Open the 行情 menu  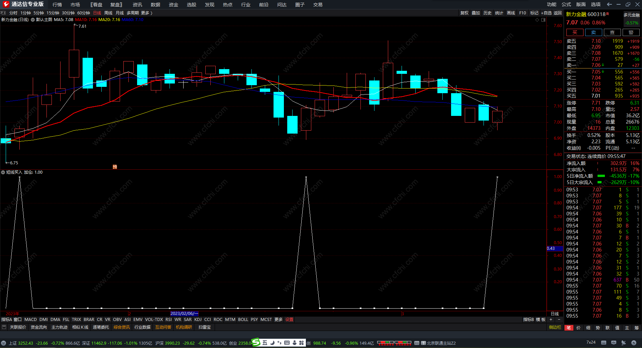click(x=57, y=5)
